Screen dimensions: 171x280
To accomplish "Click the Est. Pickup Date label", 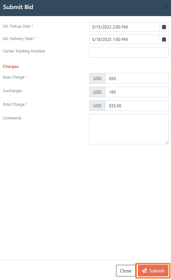I will tap(16, 26).
